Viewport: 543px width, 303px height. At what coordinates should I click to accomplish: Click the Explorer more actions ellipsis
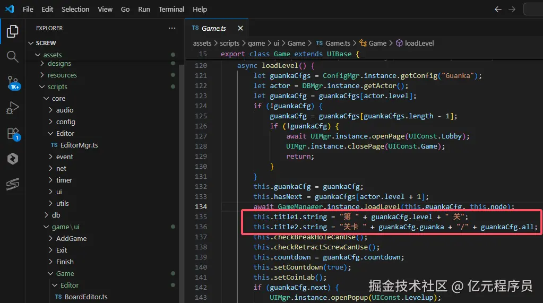pyautogui.click(x=171, y=28)
